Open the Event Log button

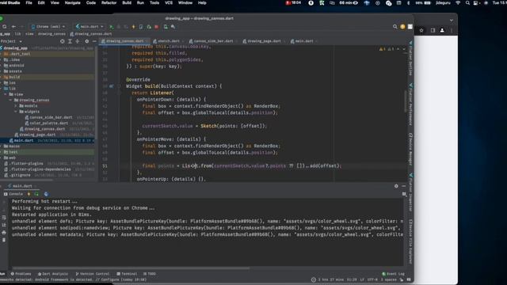click(x=393, y=274)
